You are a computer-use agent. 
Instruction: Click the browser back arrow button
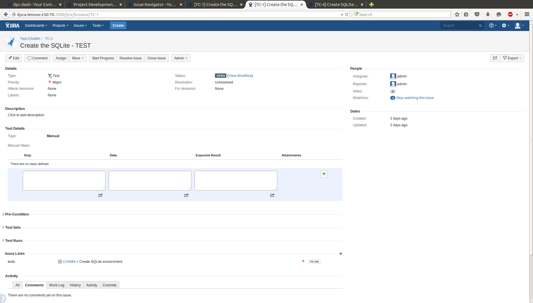6,14
